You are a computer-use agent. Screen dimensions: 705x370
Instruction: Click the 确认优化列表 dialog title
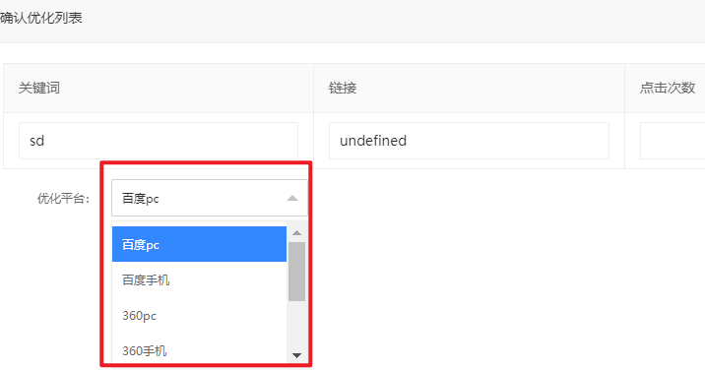click(x=41, y=18)
